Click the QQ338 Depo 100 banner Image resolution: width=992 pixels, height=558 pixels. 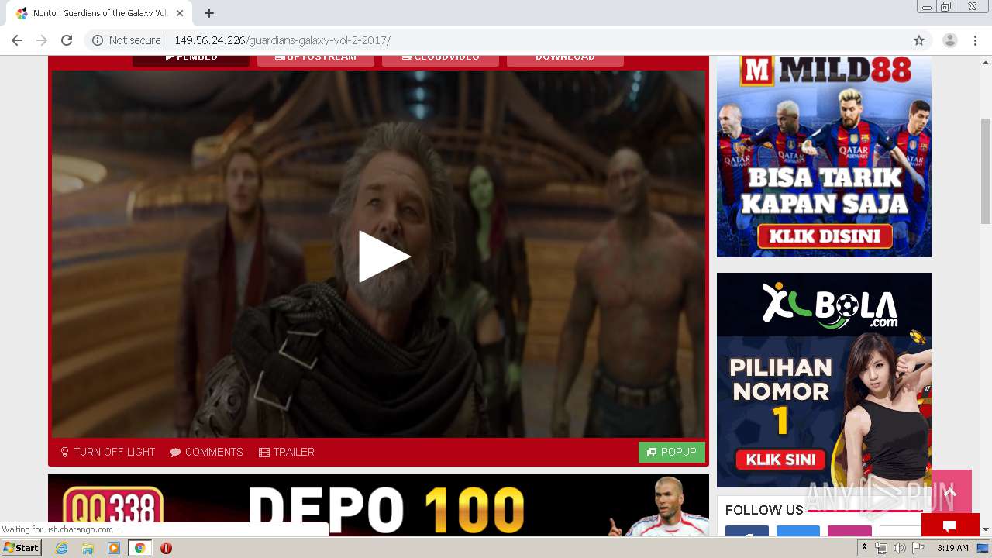pos(378,505)
